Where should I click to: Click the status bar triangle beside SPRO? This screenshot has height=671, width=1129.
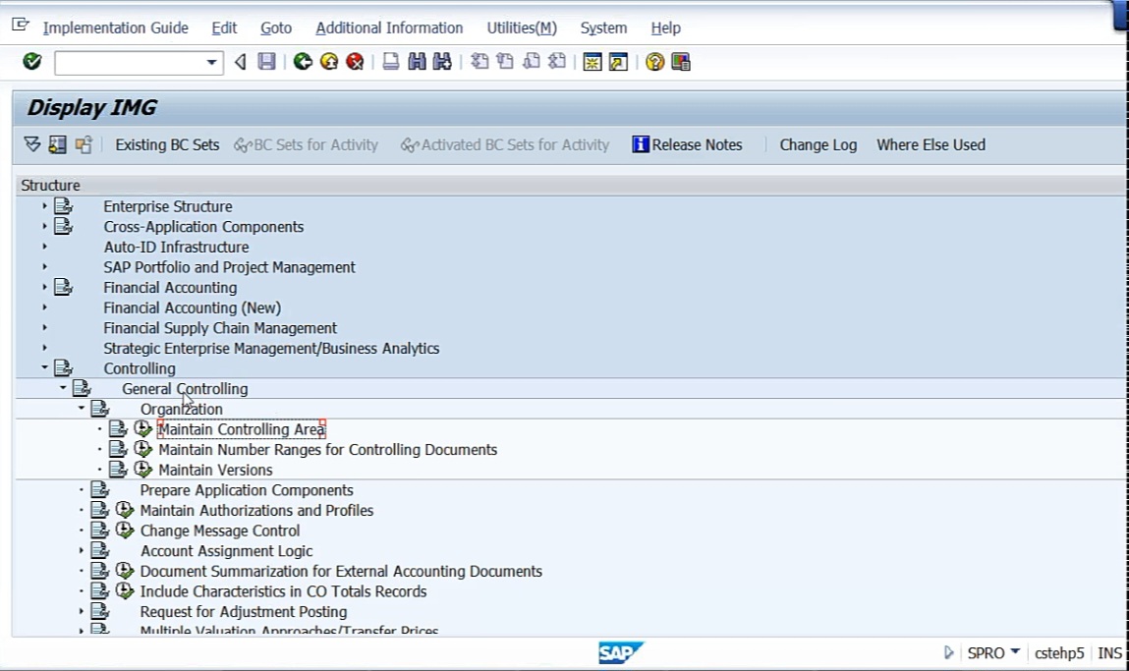[948, 652]
